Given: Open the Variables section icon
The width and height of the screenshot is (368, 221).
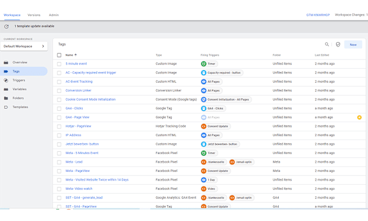Looking at the screenshot, I should 6,89.
